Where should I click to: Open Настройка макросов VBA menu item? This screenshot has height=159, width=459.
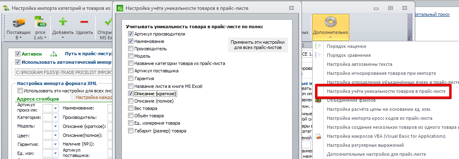(x=386, y=136)
